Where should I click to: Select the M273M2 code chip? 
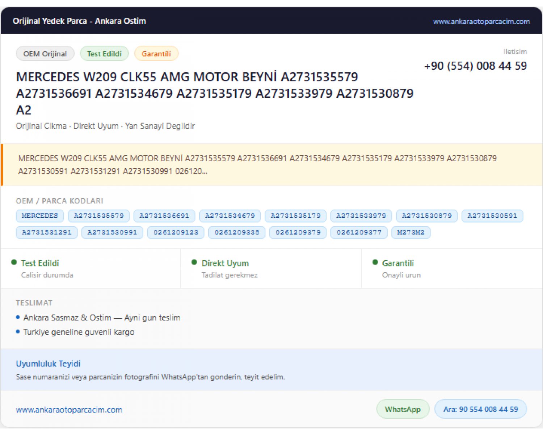coord(411,232)
